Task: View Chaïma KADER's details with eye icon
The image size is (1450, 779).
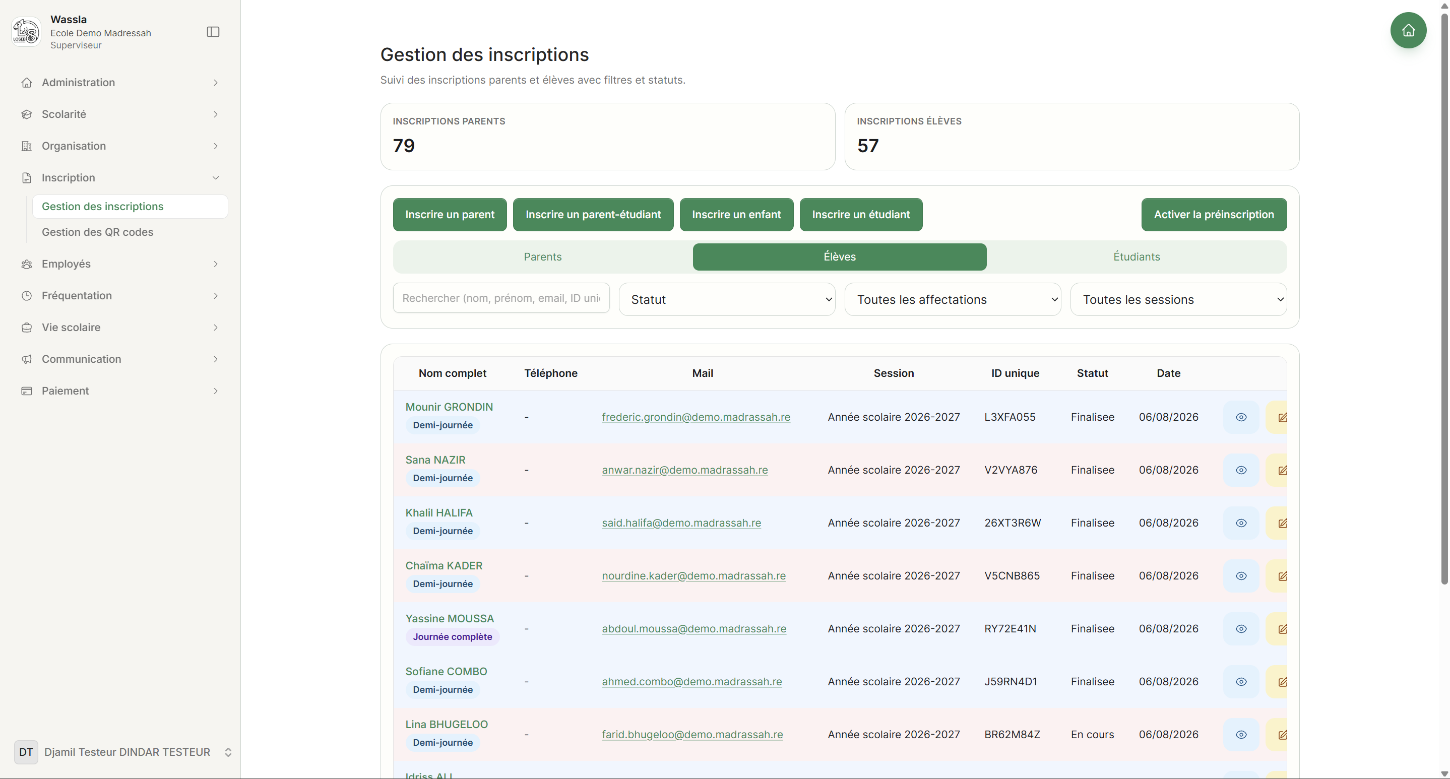Action: (1241, 576)
